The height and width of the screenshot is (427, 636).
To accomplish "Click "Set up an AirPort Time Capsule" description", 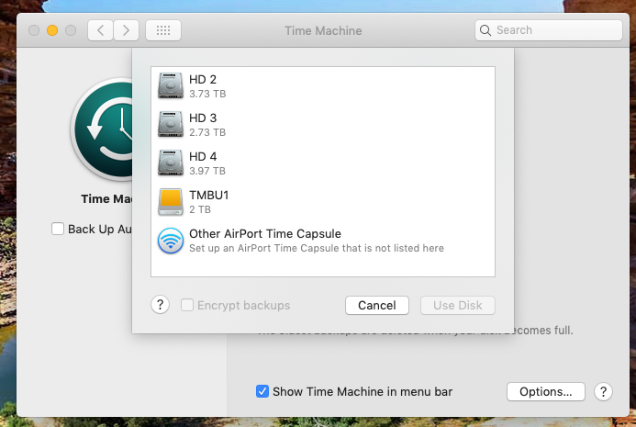I will tap(317, 248).
